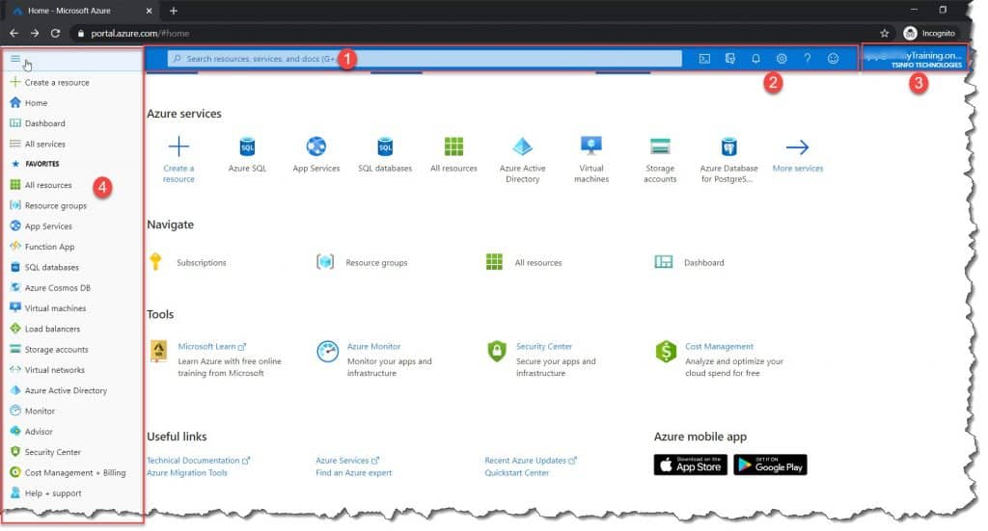This screenshot has width=988, height=531.
Task: Collapse the portal hamburger menu
Action: point(15,59)
